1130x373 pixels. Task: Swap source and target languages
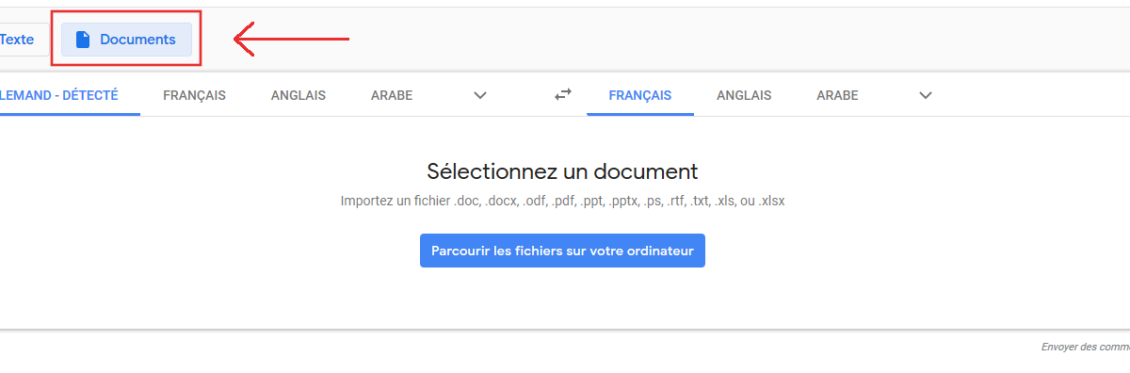coord(562,94)
